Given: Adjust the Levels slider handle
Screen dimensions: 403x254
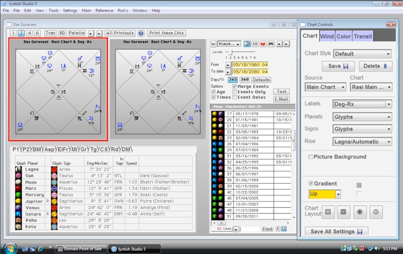Looking at the screenshot, I should [231, 52].
